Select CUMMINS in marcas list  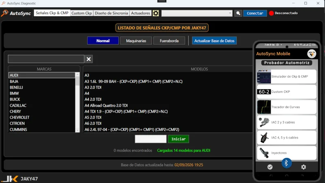(x=42, y=130)
